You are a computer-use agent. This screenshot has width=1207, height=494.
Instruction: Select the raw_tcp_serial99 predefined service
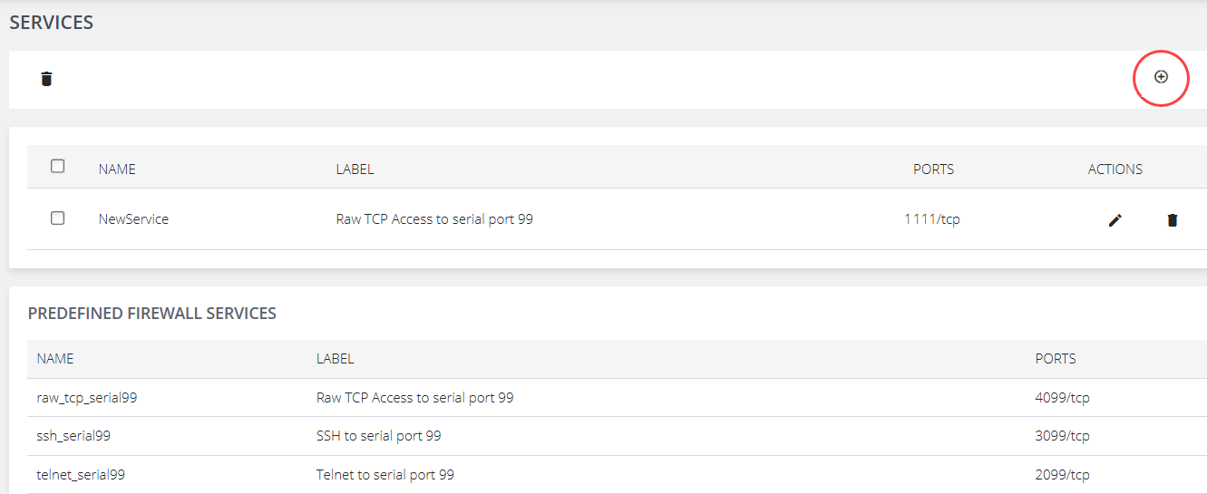tap(87, 398)
